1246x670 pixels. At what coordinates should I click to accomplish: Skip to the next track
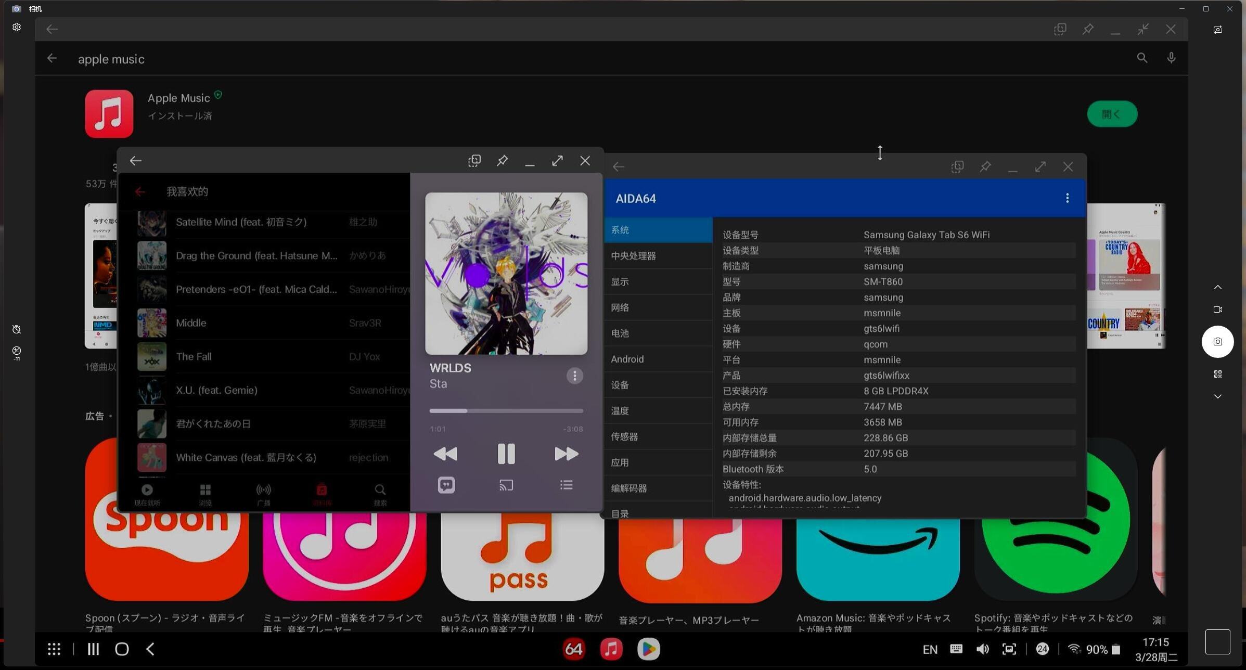(x=566, y=454)
